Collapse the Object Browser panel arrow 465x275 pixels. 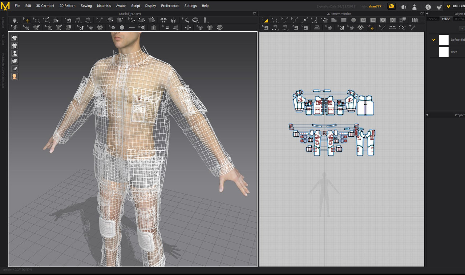coord(428,13)
